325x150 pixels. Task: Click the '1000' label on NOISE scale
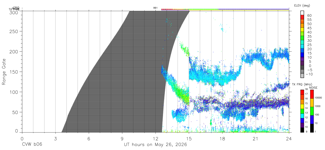coord(318,106)
